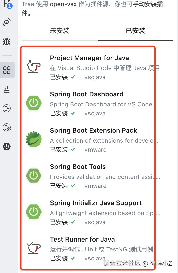
Task: Select Spring Boot Tools extension title
Action: pyautogui.click(x=78, y=167)
